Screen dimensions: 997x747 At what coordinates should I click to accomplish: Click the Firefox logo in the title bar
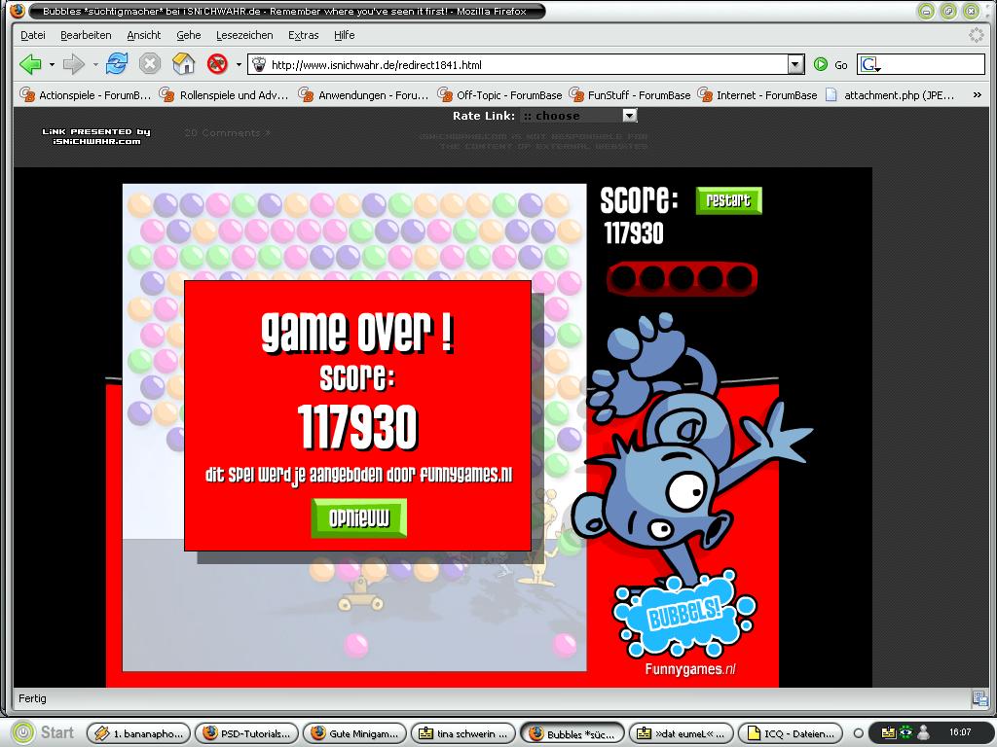18,11
